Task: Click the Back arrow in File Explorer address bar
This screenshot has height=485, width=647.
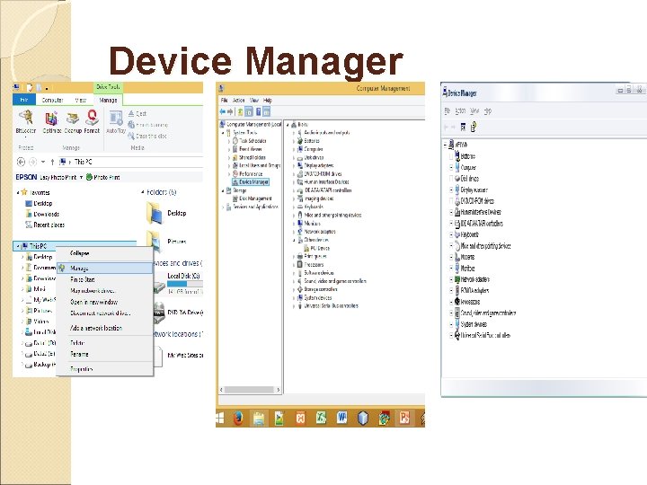Action: coord(21,162)
